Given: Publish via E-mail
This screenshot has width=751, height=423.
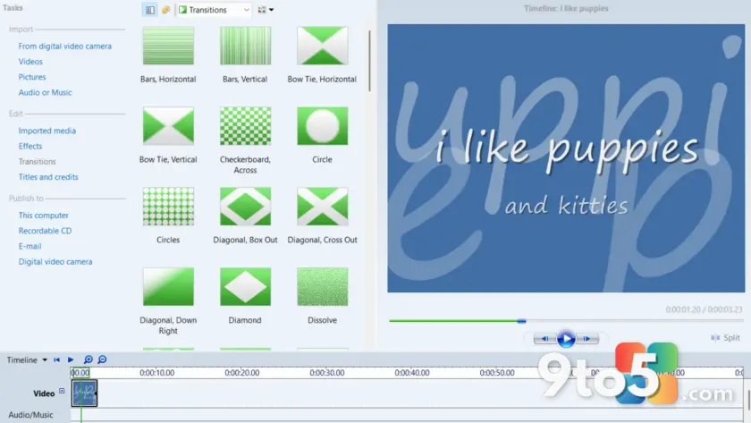Looking at the screenshot, I should pyautogui.click(x=30, y=246).
